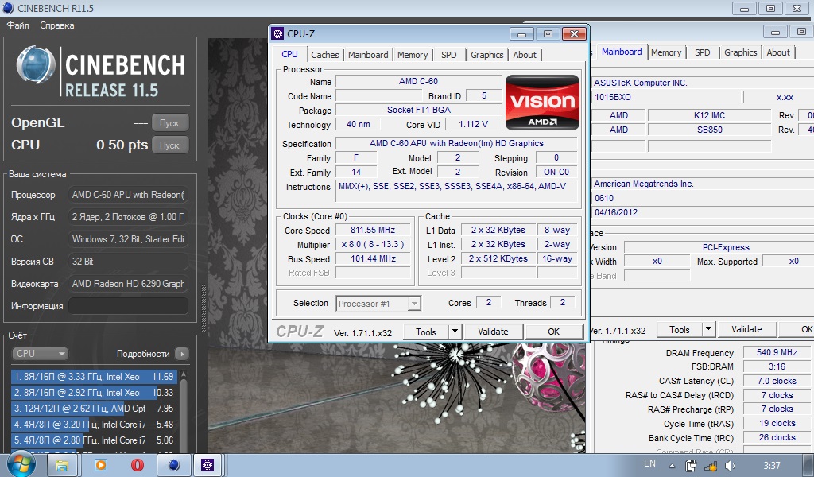This screenshot has width=814, height=477.
Task: Run the CPU test with Пуск
Action: coord(170,145)
